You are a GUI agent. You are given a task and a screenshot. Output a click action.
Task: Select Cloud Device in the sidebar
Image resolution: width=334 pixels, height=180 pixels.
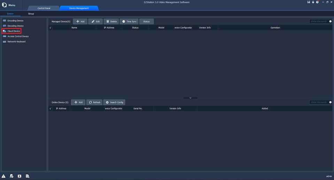pos(14,31)
